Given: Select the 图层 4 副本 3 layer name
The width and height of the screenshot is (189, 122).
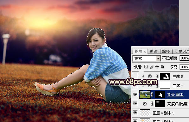Looking at the screenshot, I should (163, 113).
